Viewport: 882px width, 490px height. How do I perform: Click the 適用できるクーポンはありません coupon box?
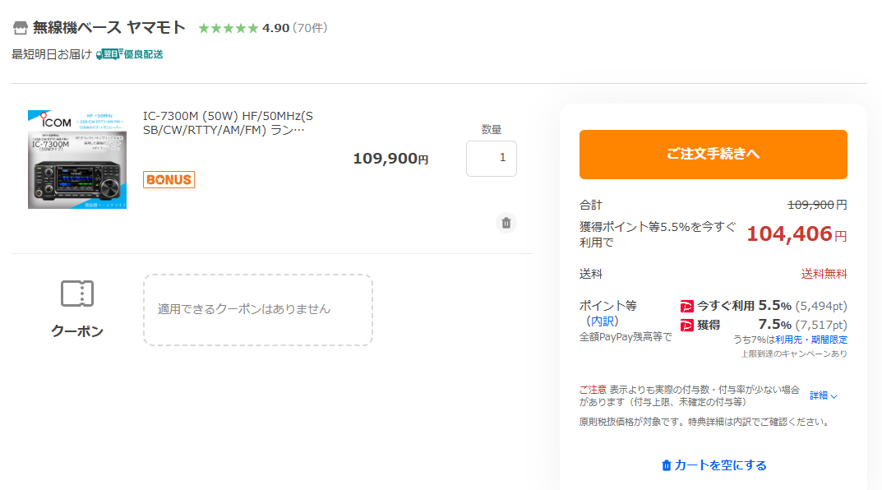(258, 309)
